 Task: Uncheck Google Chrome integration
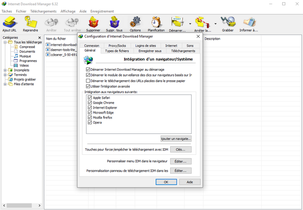tap(90, 103)
